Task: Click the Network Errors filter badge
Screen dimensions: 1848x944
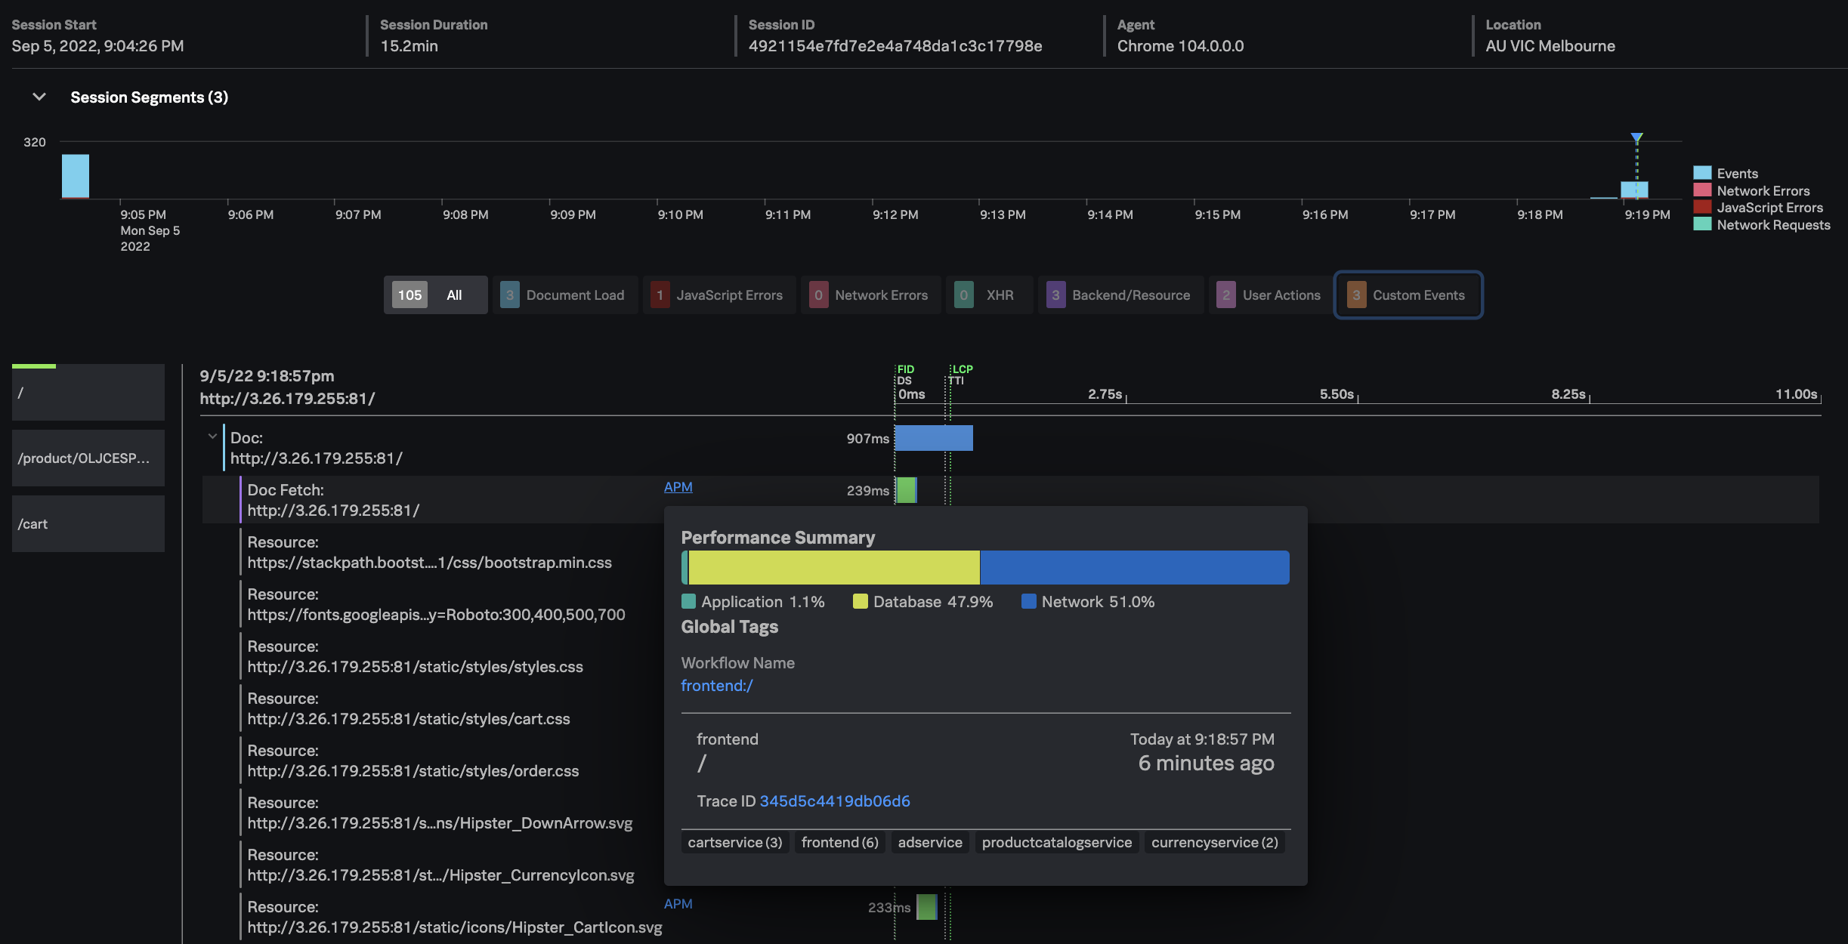Action: (870, 295)
